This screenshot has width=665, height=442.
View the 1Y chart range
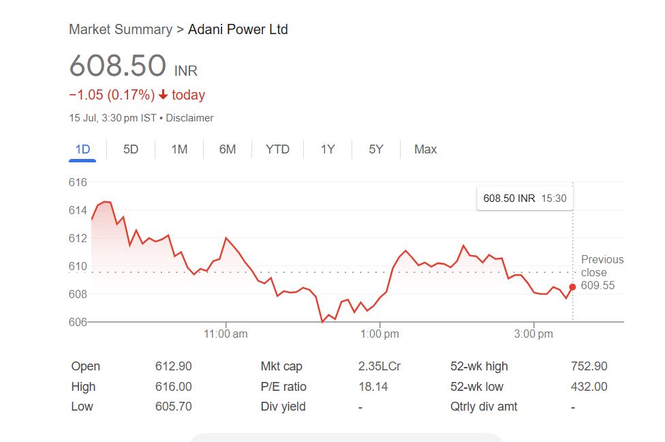328,149
